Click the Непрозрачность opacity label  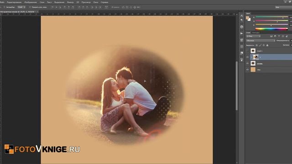tap(283, 41)
